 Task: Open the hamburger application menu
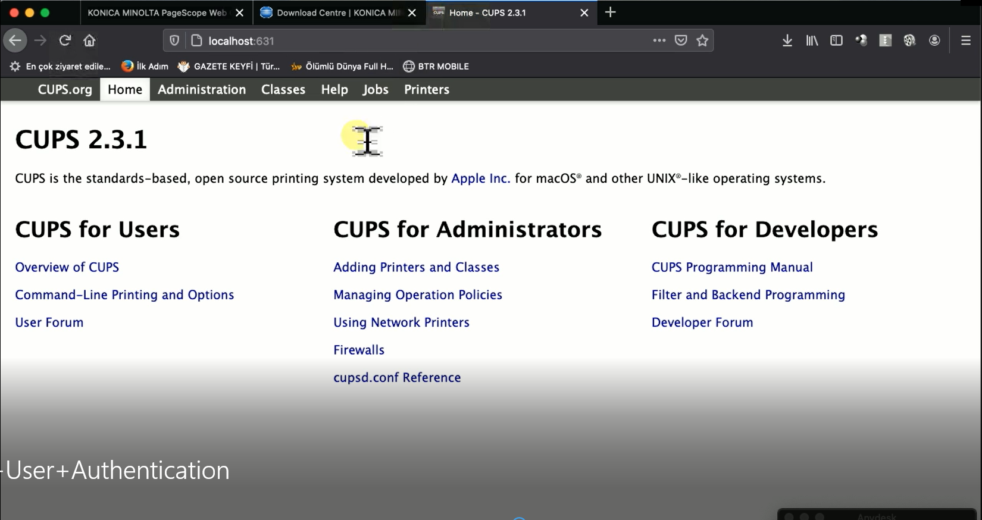pos(965,40)
